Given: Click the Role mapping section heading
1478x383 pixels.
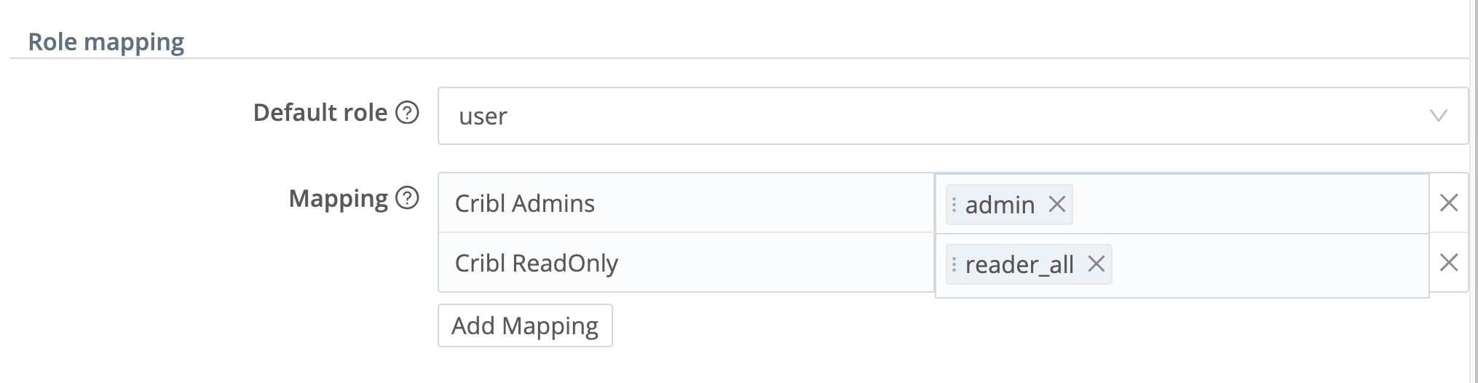Looking at the screenshot, I should 106,42.
